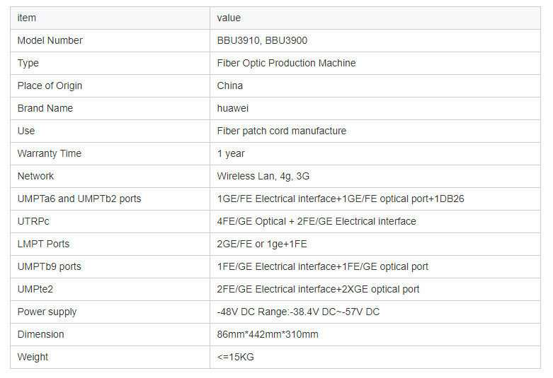Click the 'BBU3910, BBU3900' value cell
The image size is (553, 378).
(262, 40)
